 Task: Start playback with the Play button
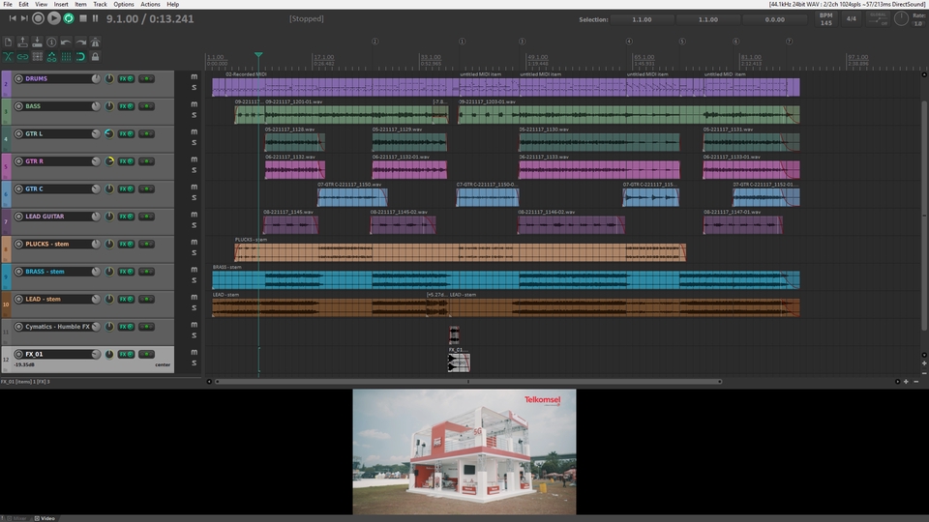pos(53,18)
